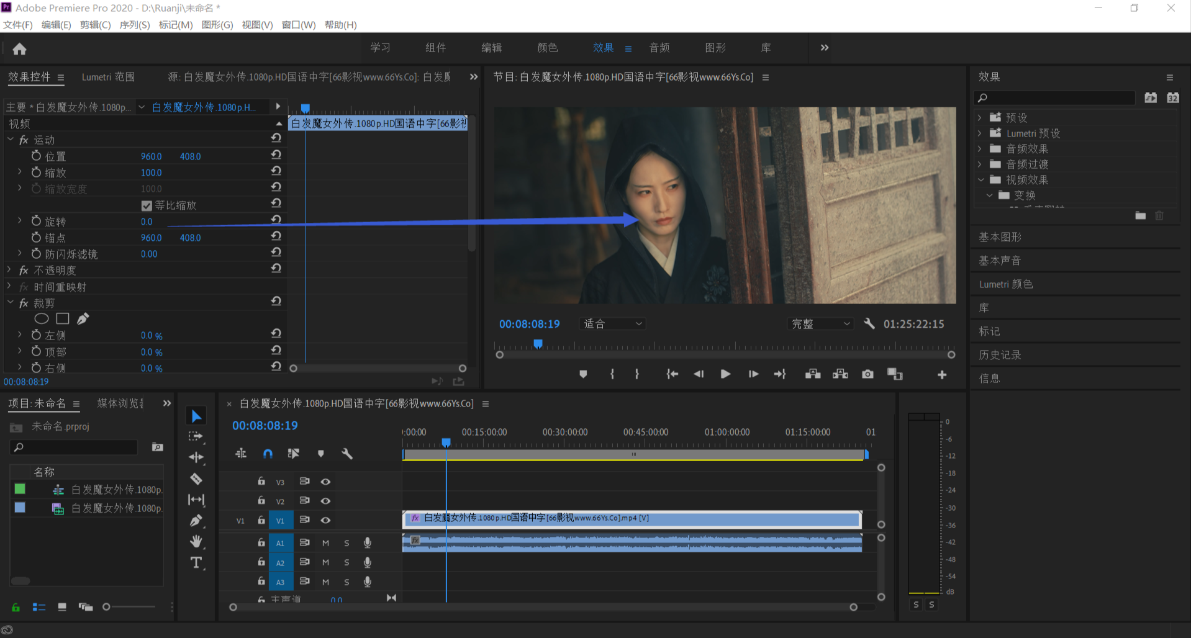Choose free draw bezier mask pen under 裁剪

pos(83,318)
